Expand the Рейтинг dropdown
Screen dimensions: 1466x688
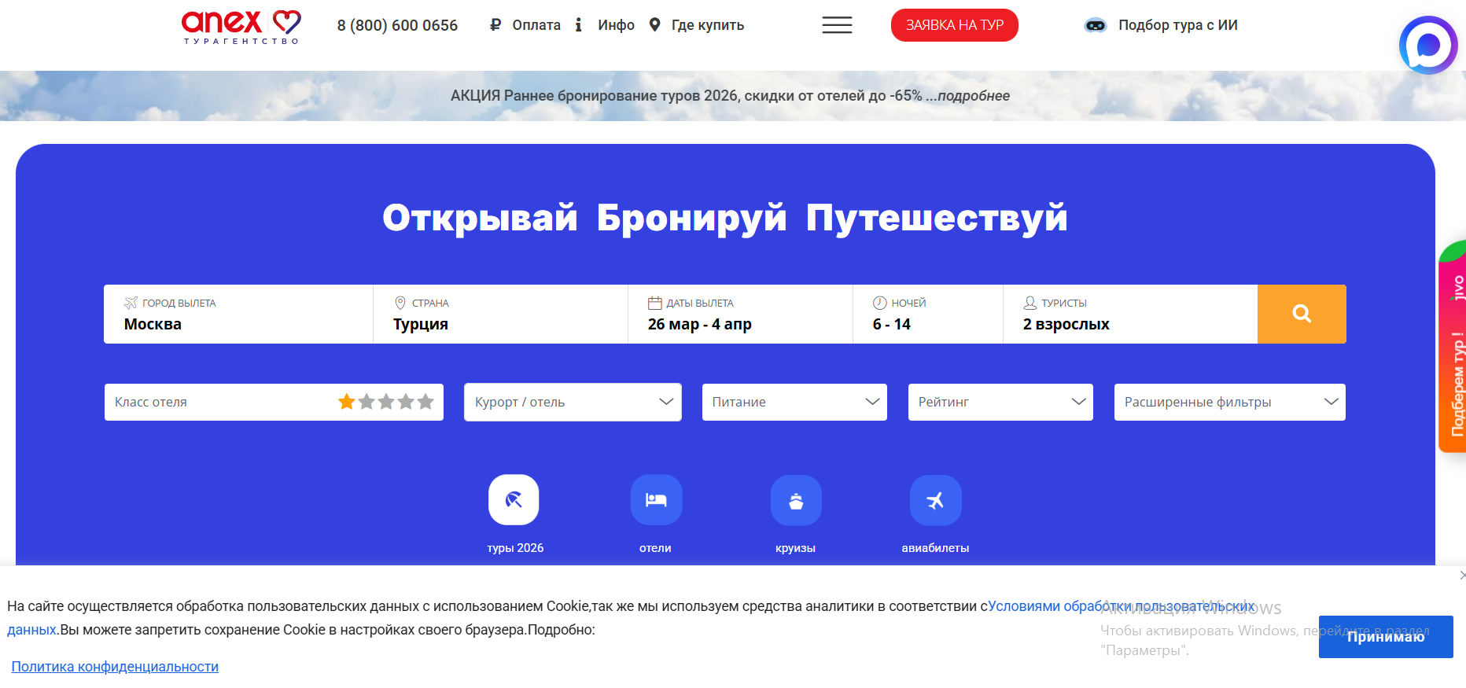[x=1000, y=402]
